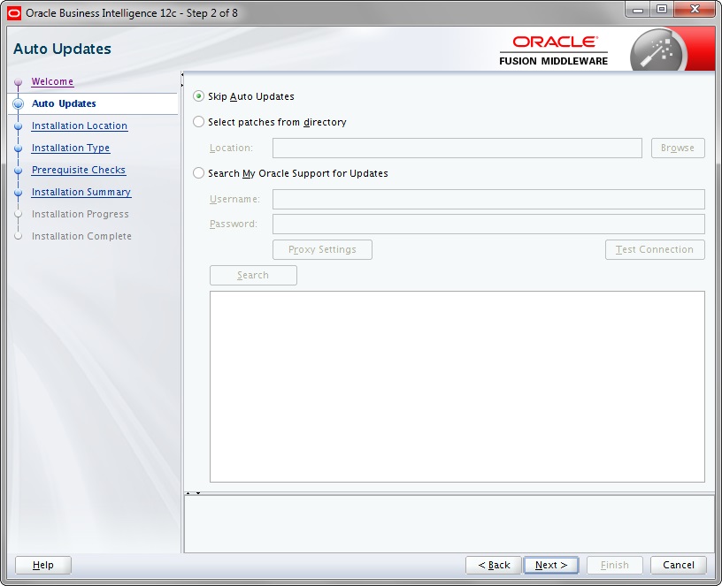Choose Select patches from directory option
Viewport: 722px width, 586px height.
198,122
